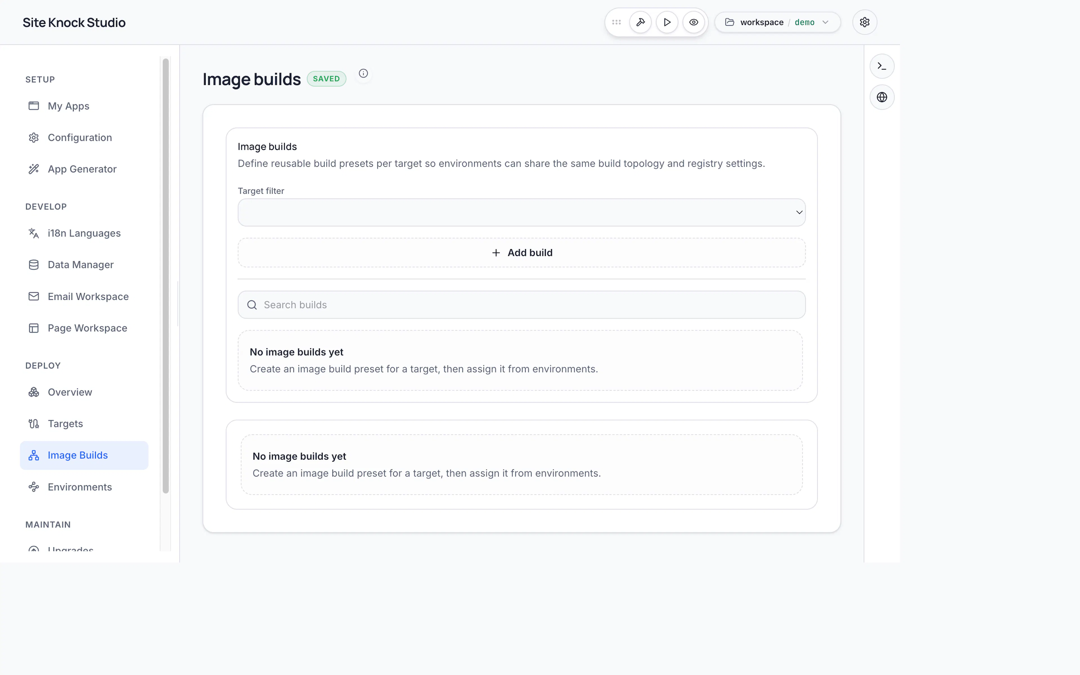This screenshot has width=1080, height=675.
Task: Click the DEVELOP section header
Action: tap(46, 207)
